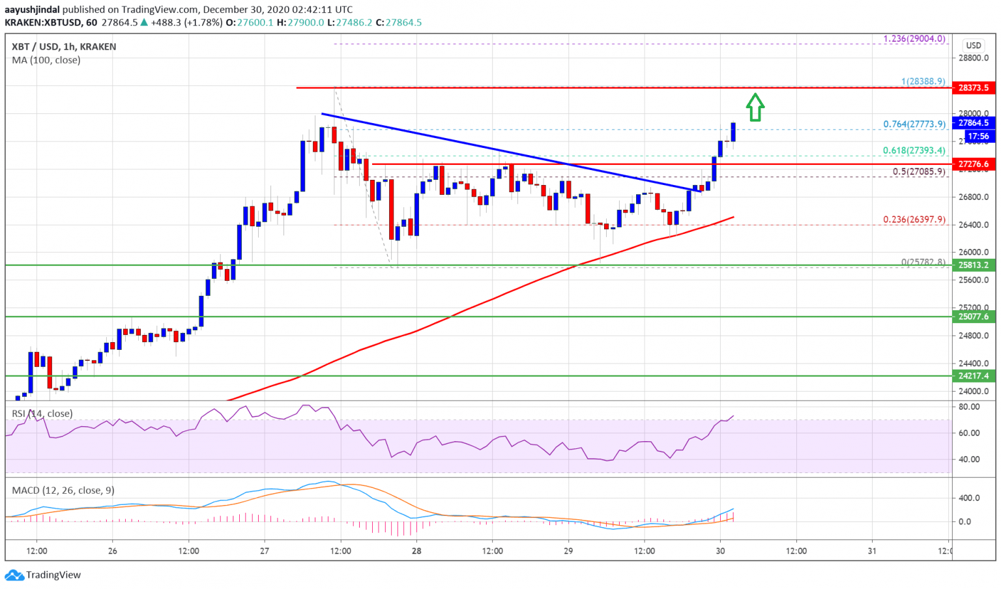Click date 30 on time axis
The width and height of the screenshot is (1001, 589).
click(720, 551)
